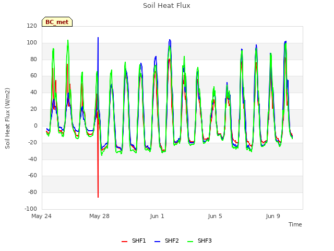This screenshot has width=334, height=251.
Task: Click the 20 y-axis label
Action: [33, 109]
